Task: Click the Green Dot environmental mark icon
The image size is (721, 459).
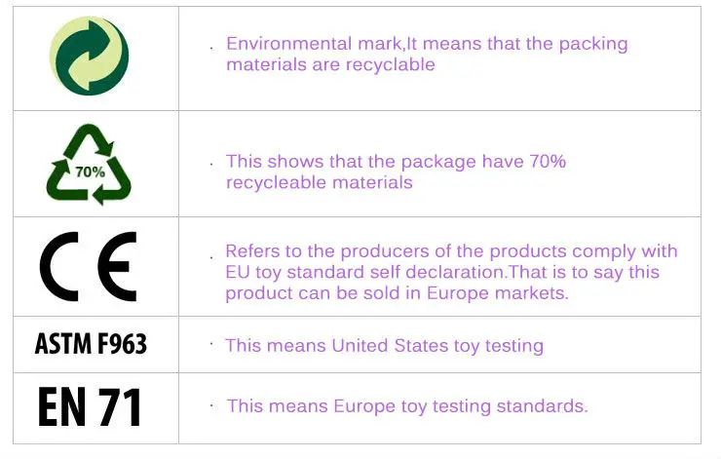Action: click(90, 57)
